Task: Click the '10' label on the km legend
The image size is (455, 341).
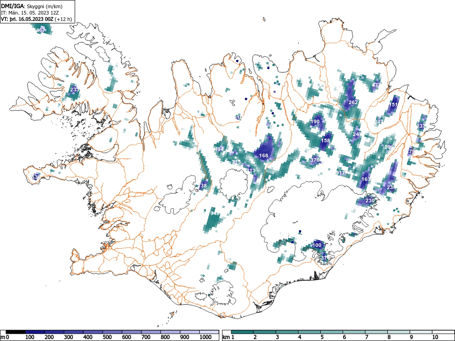Action: [x=435, y=337]
